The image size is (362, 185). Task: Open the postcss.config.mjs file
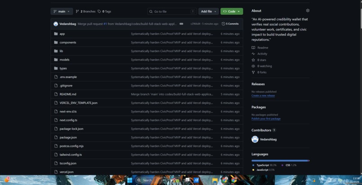click(x=71, y=146)
